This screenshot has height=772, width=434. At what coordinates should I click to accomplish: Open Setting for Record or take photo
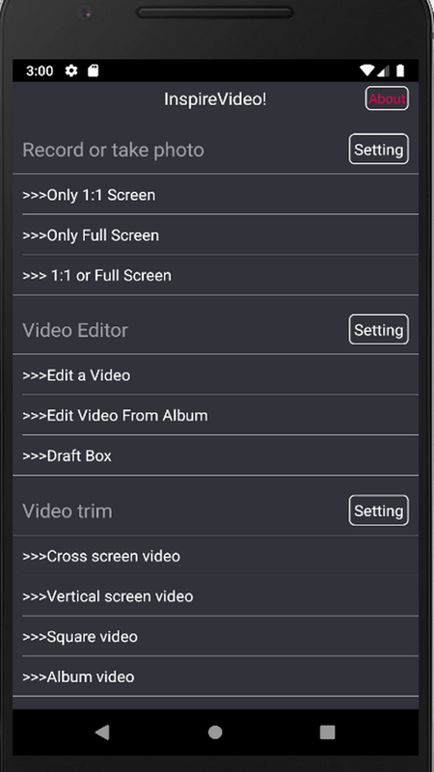pyautogui.click(x=378, y=149)
